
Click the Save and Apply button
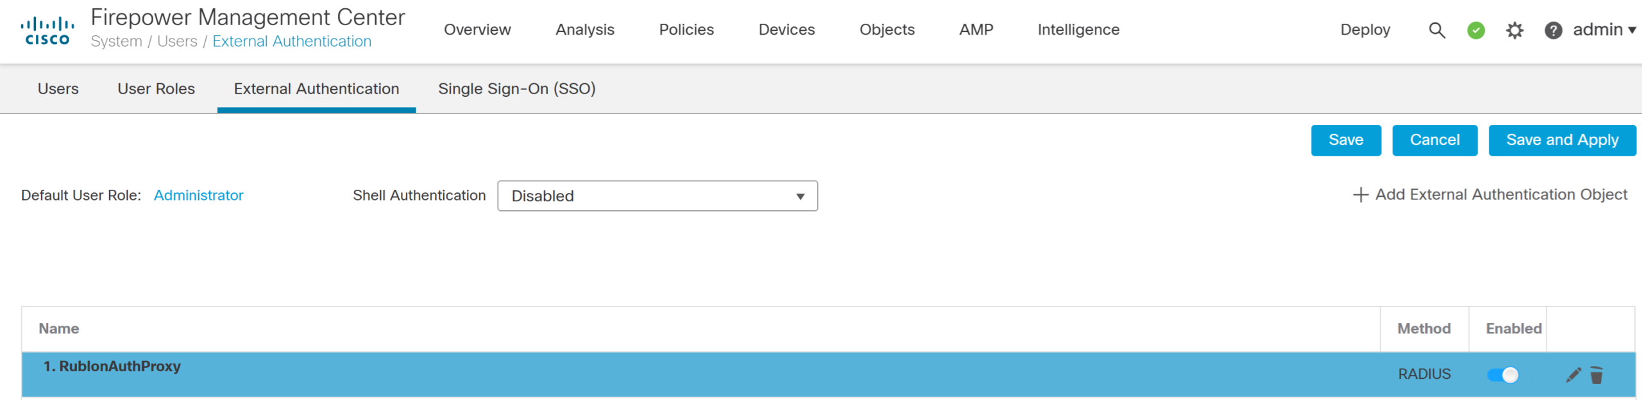click(1562, 140)
